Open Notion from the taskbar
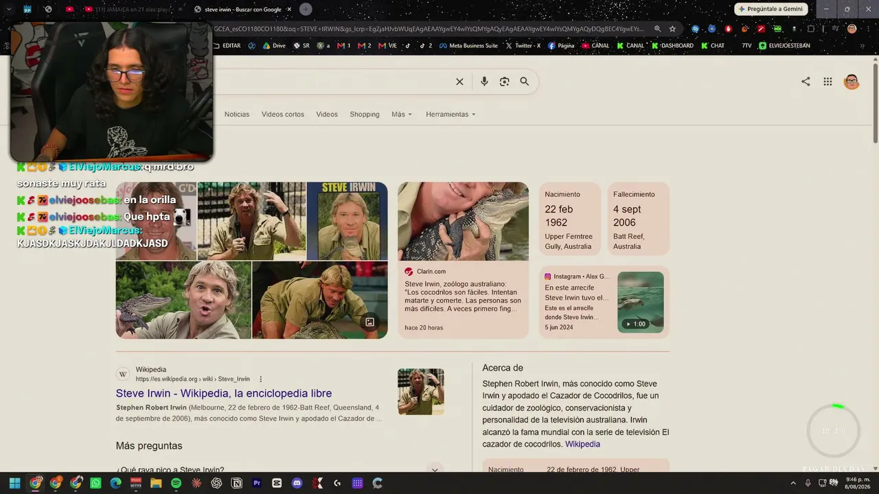Viewport: 879px width, 494px height. point(237,483)
